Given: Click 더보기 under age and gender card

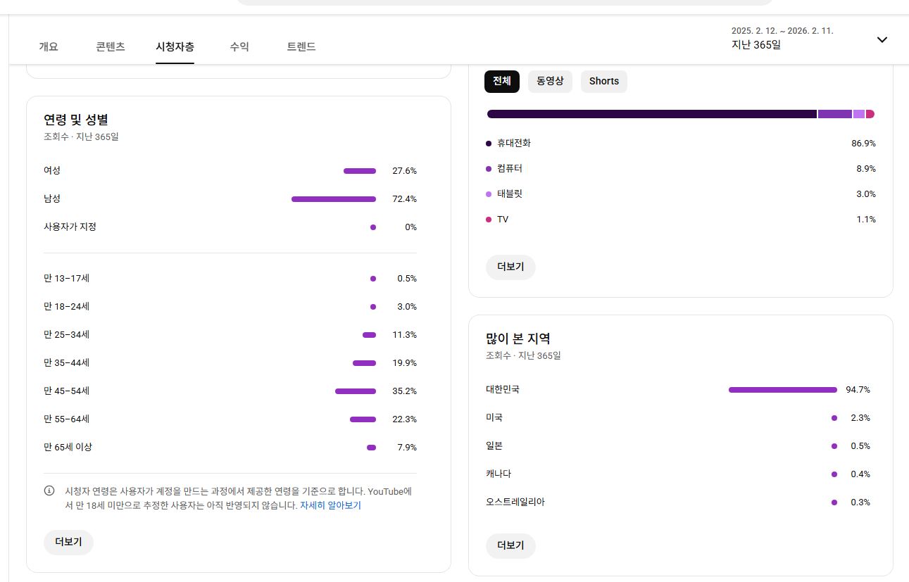Looking at the screenshot, I should pyautogui.click(x=68, y=542).
